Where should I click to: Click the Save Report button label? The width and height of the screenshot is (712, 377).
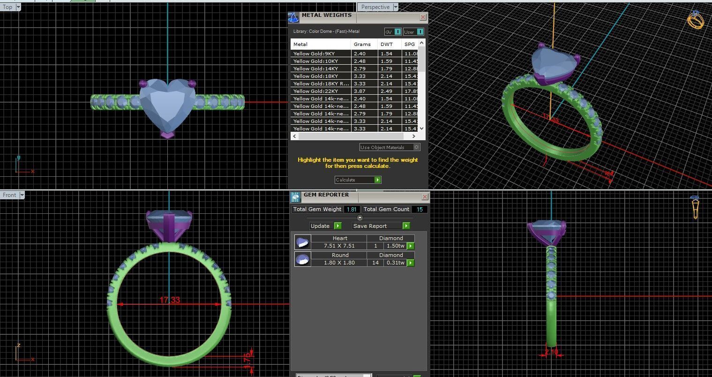(370, 226)
